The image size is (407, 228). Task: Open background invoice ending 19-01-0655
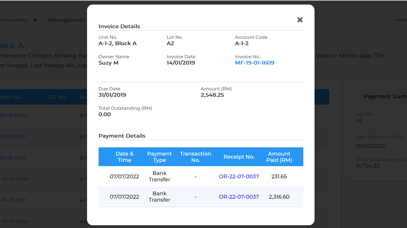[x=14, y=221]
